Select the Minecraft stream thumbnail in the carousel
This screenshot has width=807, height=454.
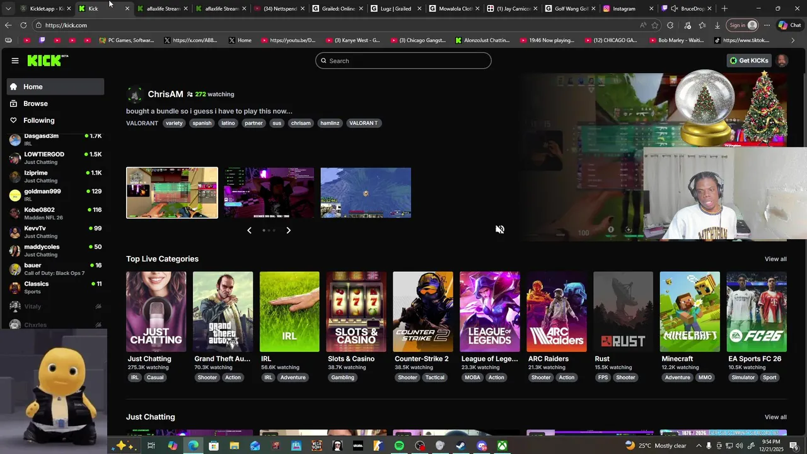click(366, 193)
